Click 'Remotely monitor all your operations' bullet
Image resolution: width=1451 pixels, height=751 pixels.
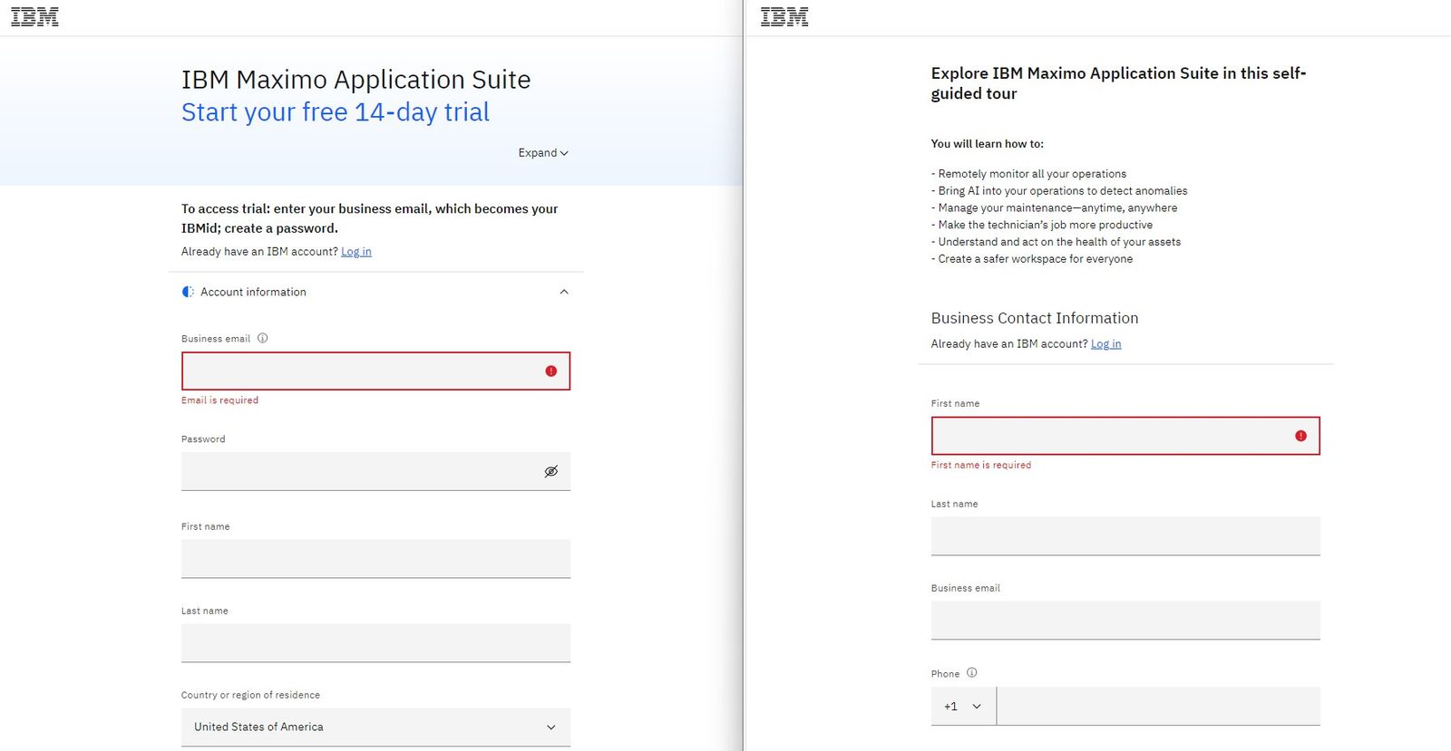[x=1028, y=174]
